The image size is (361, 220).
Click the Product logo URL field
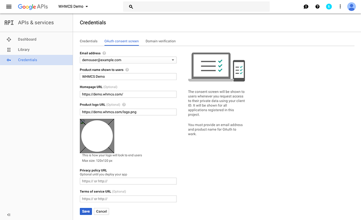point(128,112)
